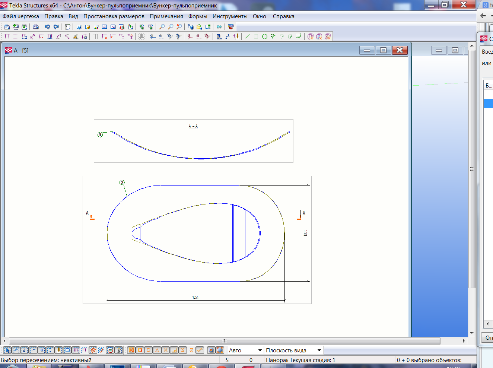
Task: Select the green Draw line tool
Action: 247,37
